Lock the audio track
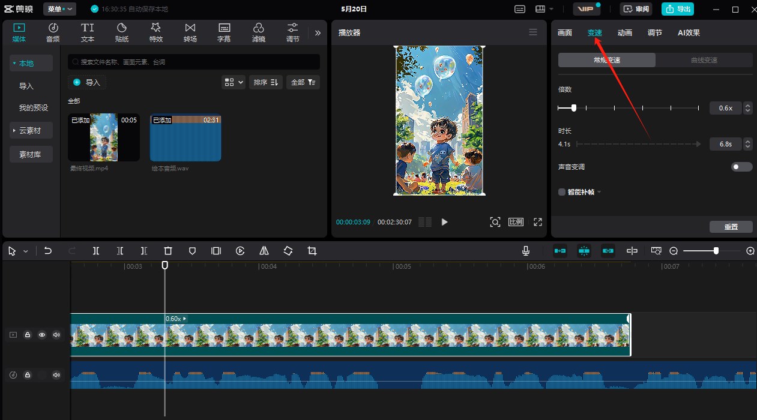This screenshot has height=420, width=757. coord(28,375)
